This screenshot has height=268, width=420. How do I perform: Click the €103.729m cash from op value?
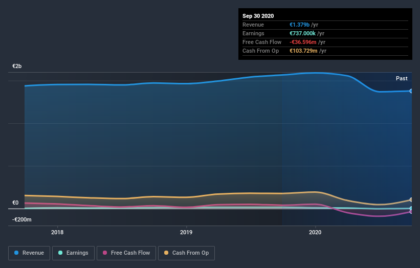coord(303,51)
